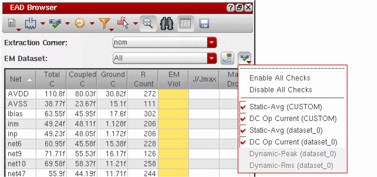
Task: Click the orange refresh arrow icon
Action: (x=80, y=23)
